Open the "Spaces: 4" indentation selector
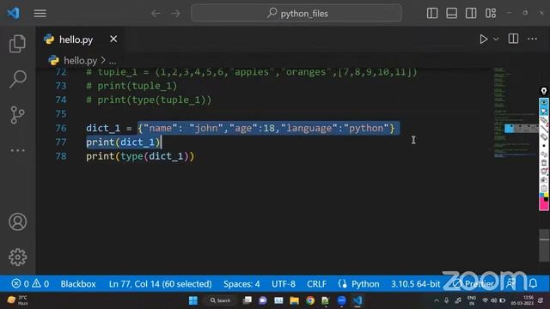This screenshot has width=550, height=309. tap(241, 284)
